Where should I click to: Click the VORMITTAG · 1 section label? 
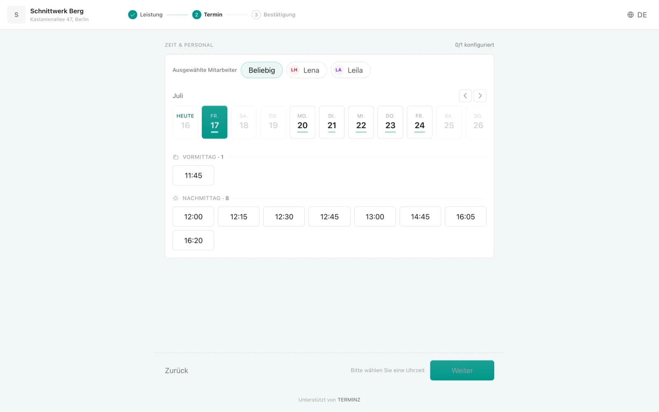(x=203, y=157)
